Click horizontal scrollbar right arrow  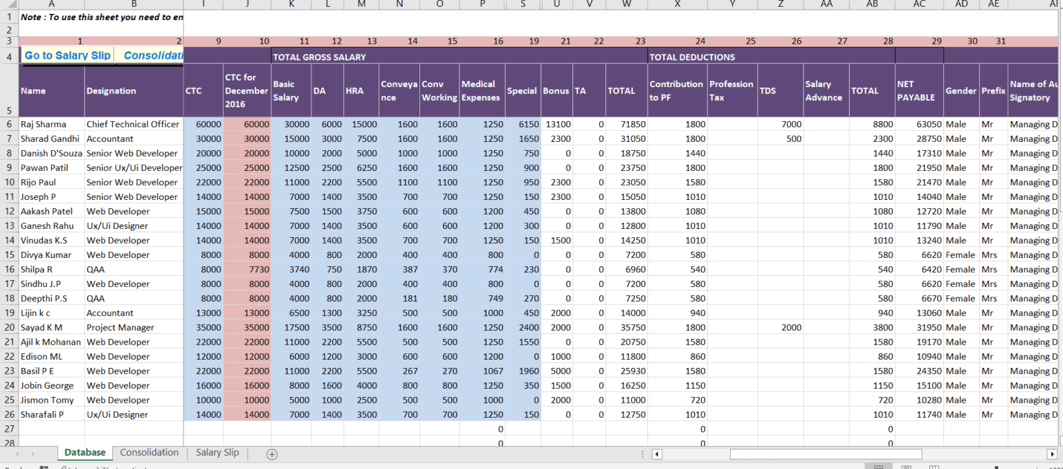1051,454
